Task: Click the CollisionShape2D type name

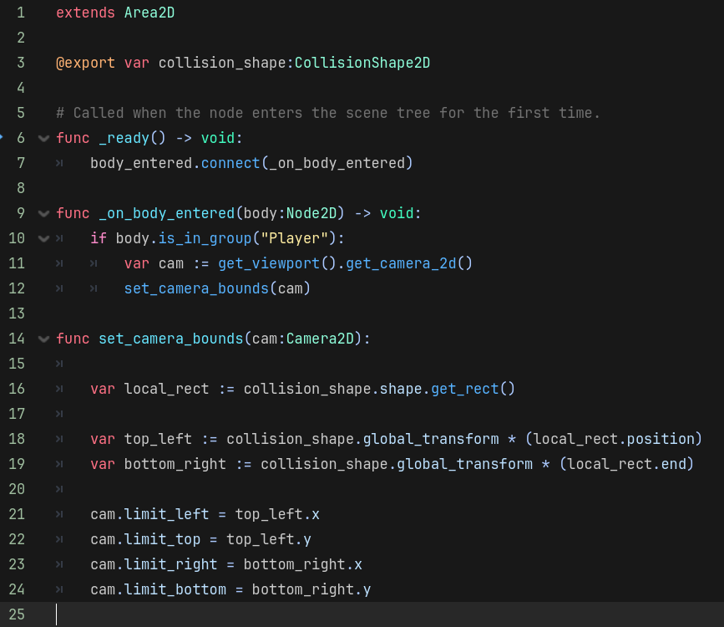Action: click(x=362, y=63)
